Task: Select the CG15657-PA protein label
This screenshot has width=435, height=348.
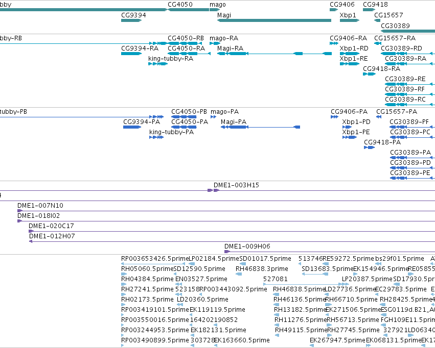Action: point(397,112)
